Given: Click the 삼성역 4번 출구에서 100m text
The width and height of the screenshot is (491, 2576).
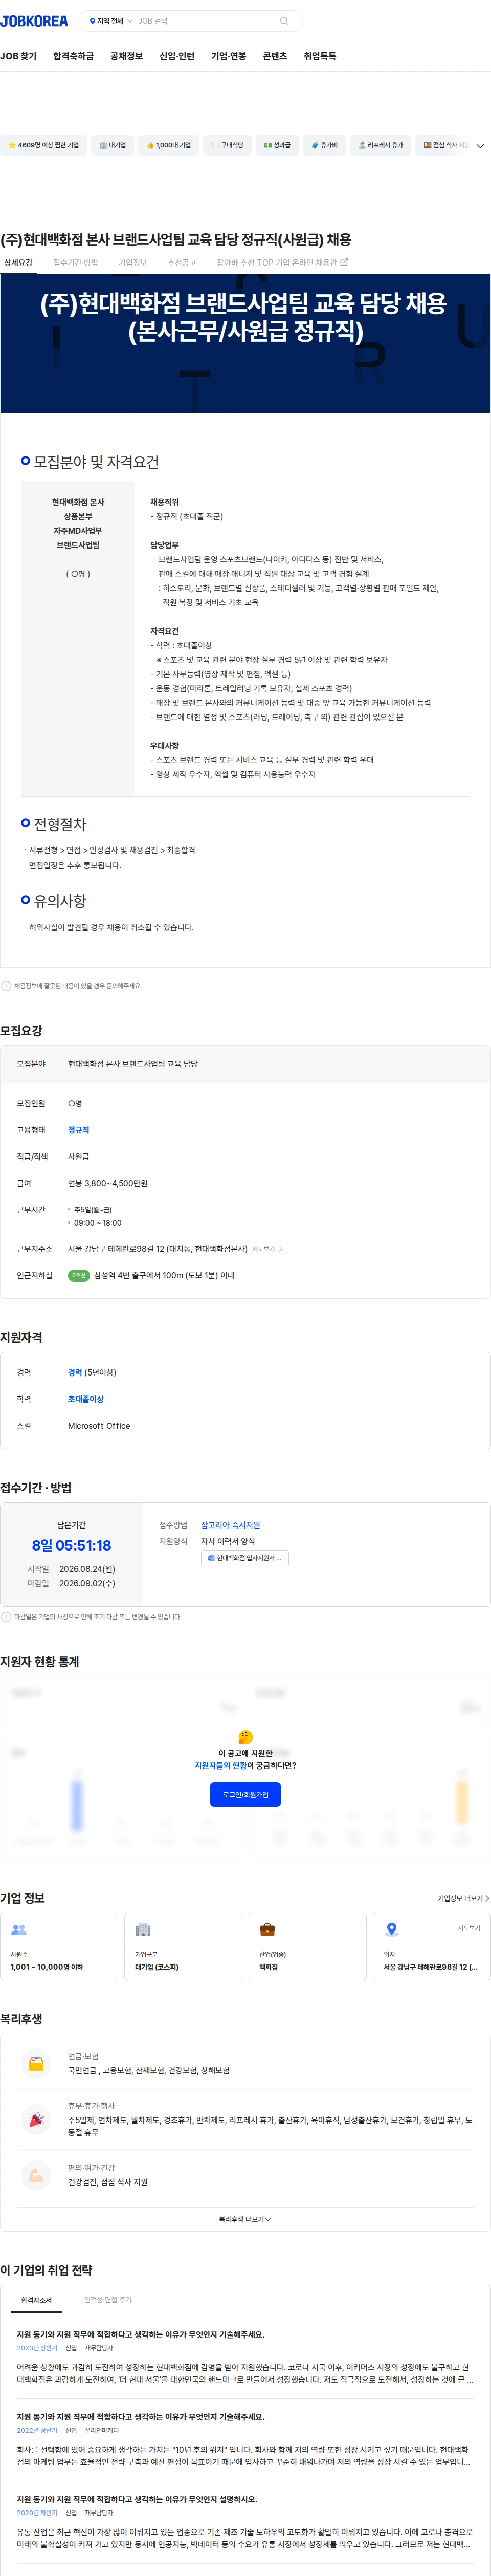Looking at the screenshot, I should (x=164, y=1275).
